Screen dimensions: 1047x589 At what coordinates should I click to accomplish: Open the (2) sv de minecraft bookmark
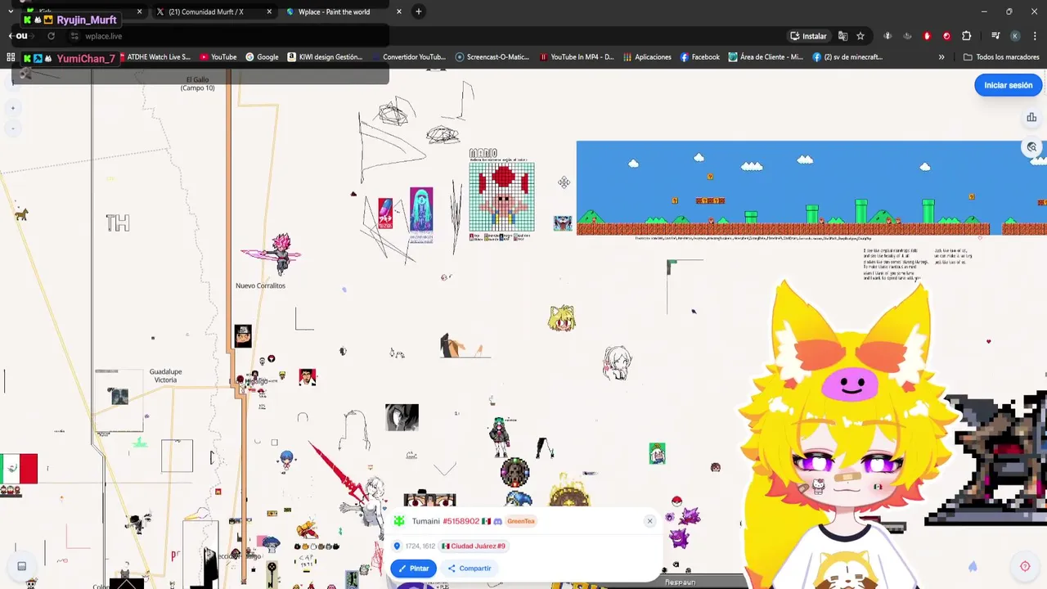(x=847, y=57)
